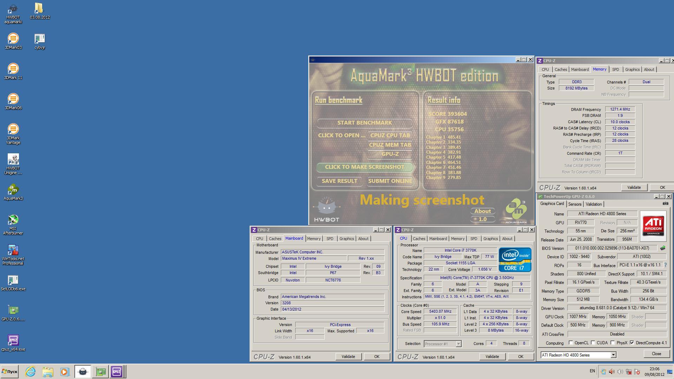Select Mainboard tab in processor CPU-Z window
Screen dimensions: 674x379
point(438,239)
